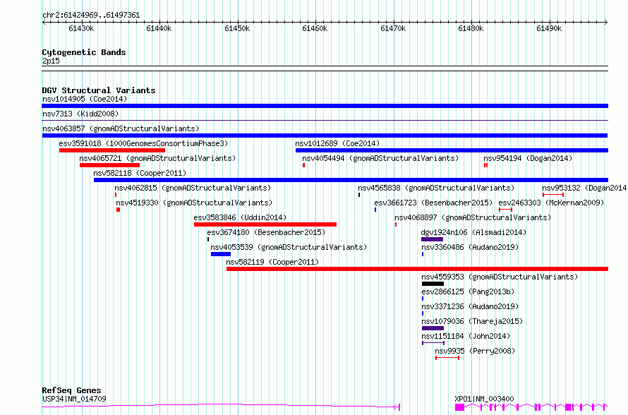Open the esv3674180 (Besenbacher2015) label
The height and width of the screenshot is (415, 628).
pyautogui.click(x=266, y=232)
